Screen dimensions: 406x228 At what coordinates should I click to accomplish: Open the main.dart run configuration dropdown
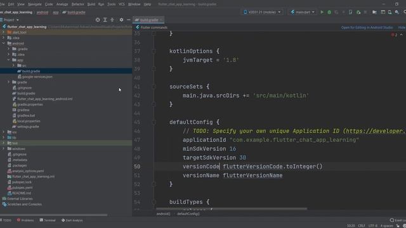302,12
